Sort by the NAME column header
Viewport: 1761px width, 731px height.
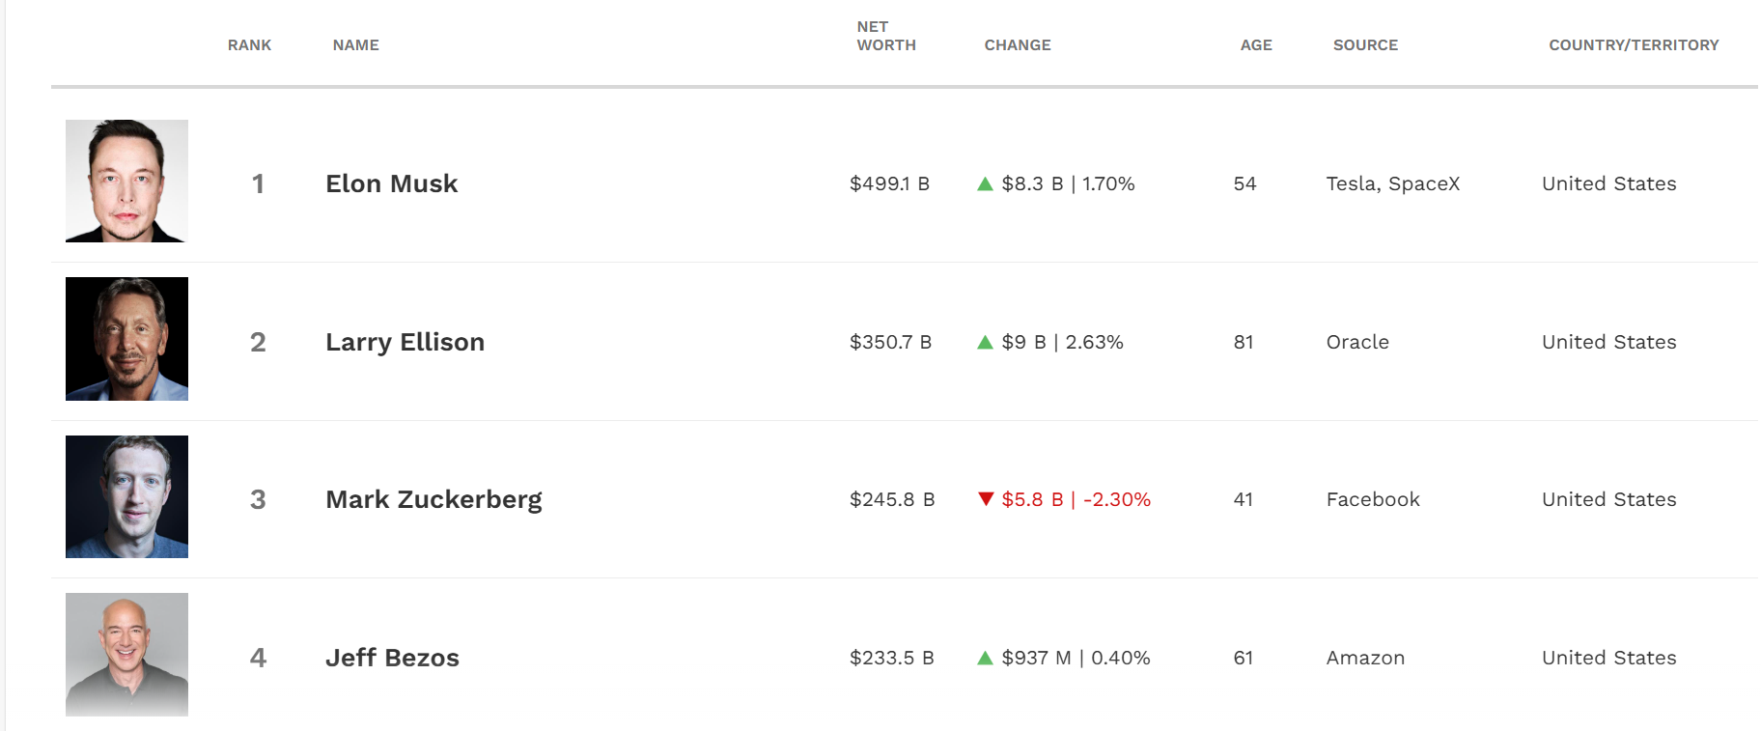(x=355, y=45)
